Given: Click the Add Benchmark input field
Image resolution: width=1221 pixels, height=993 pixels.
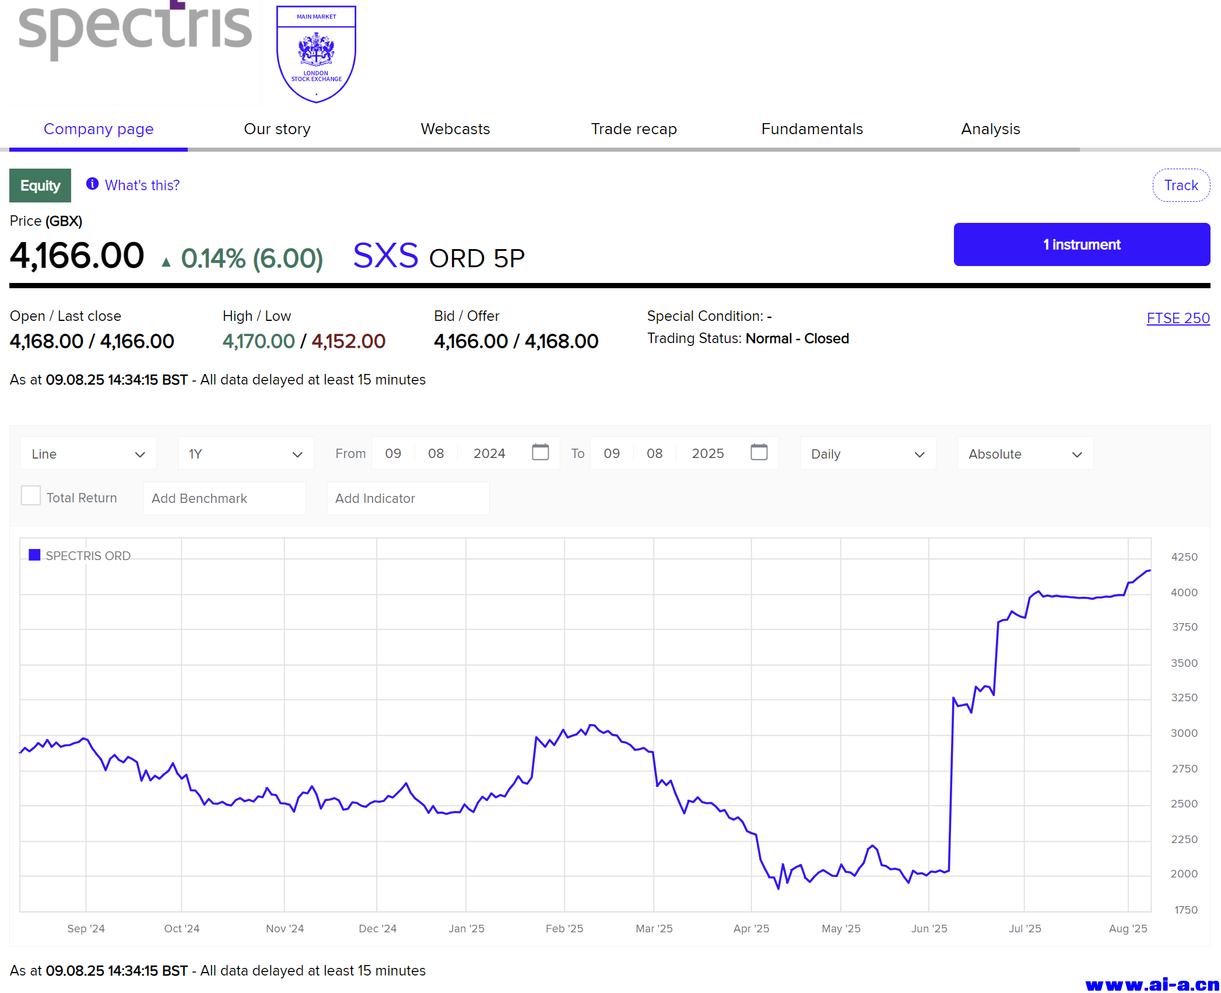Looking at the screenshot, I should click(224, 498).
